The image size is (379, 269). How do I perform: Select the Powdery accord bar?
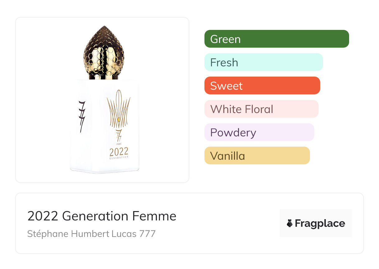(259, 132)
